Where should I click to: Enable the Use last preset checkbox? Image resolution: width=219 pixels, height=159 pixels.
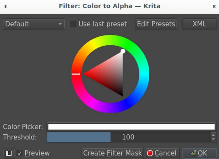click(73, 24)
